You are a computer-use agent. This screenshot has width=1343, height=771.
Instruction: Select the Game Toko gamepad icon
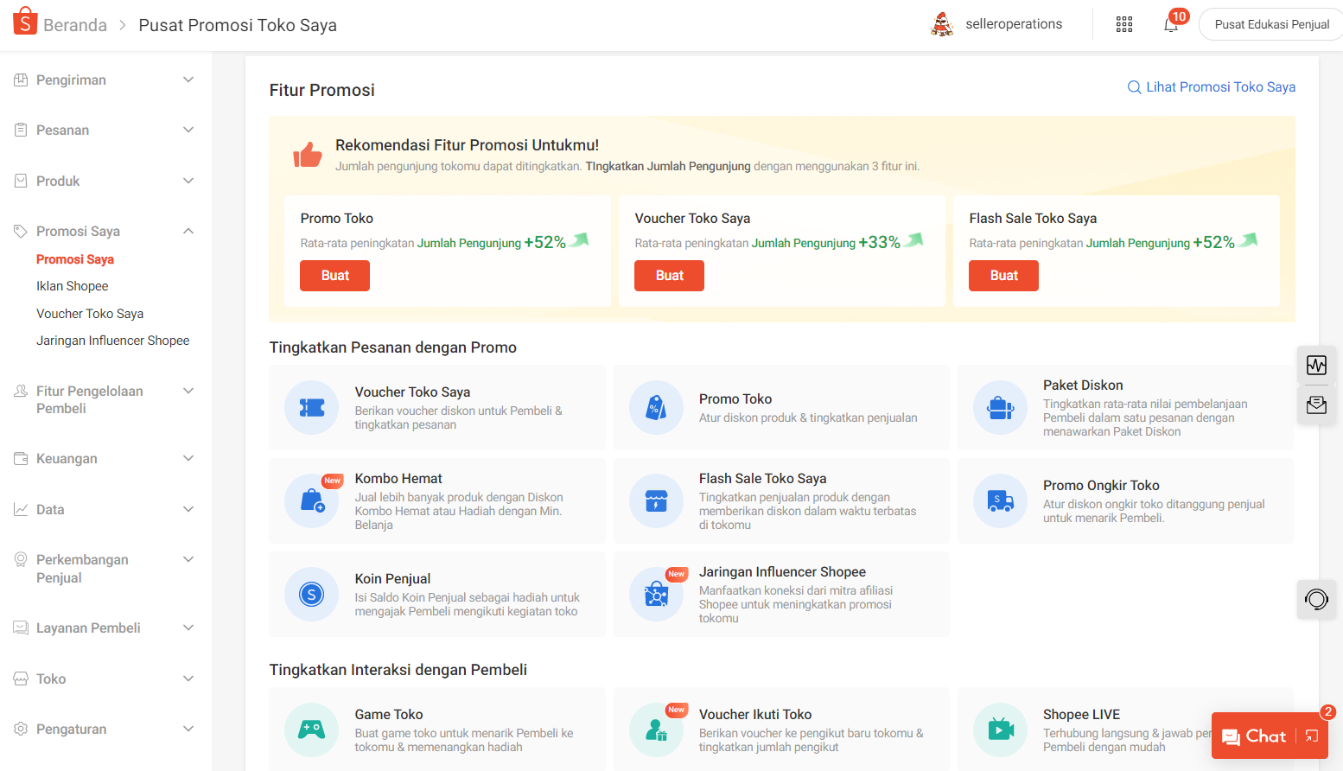(x=311, y=730)
